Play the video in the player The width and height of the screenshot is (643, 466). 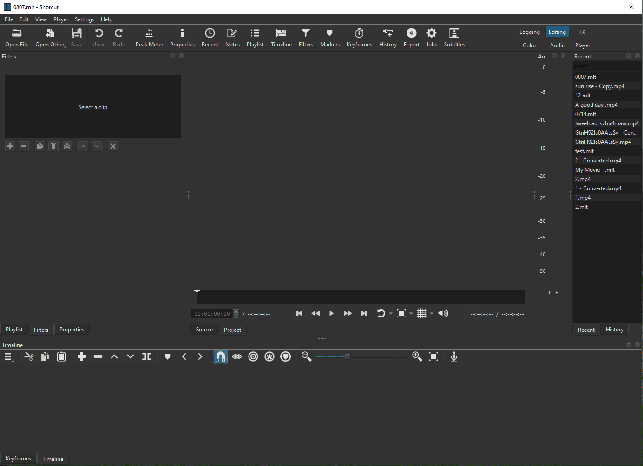(331, 313)
